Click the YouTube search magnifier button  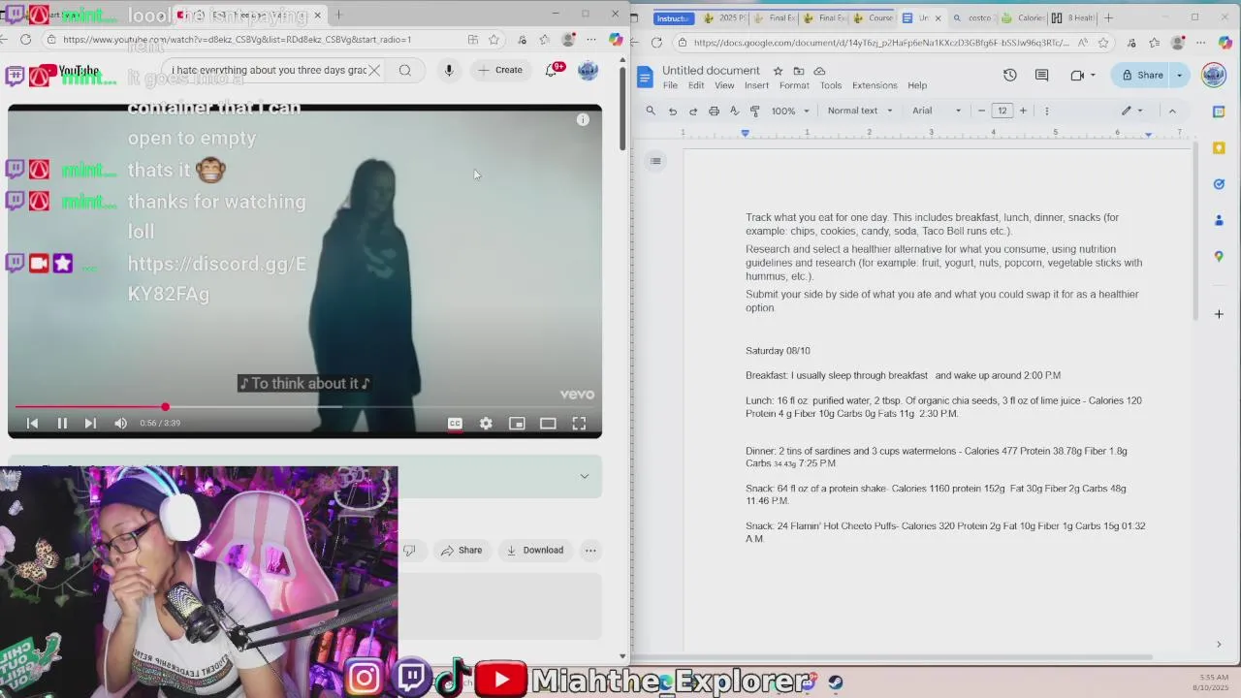point(405,70)
